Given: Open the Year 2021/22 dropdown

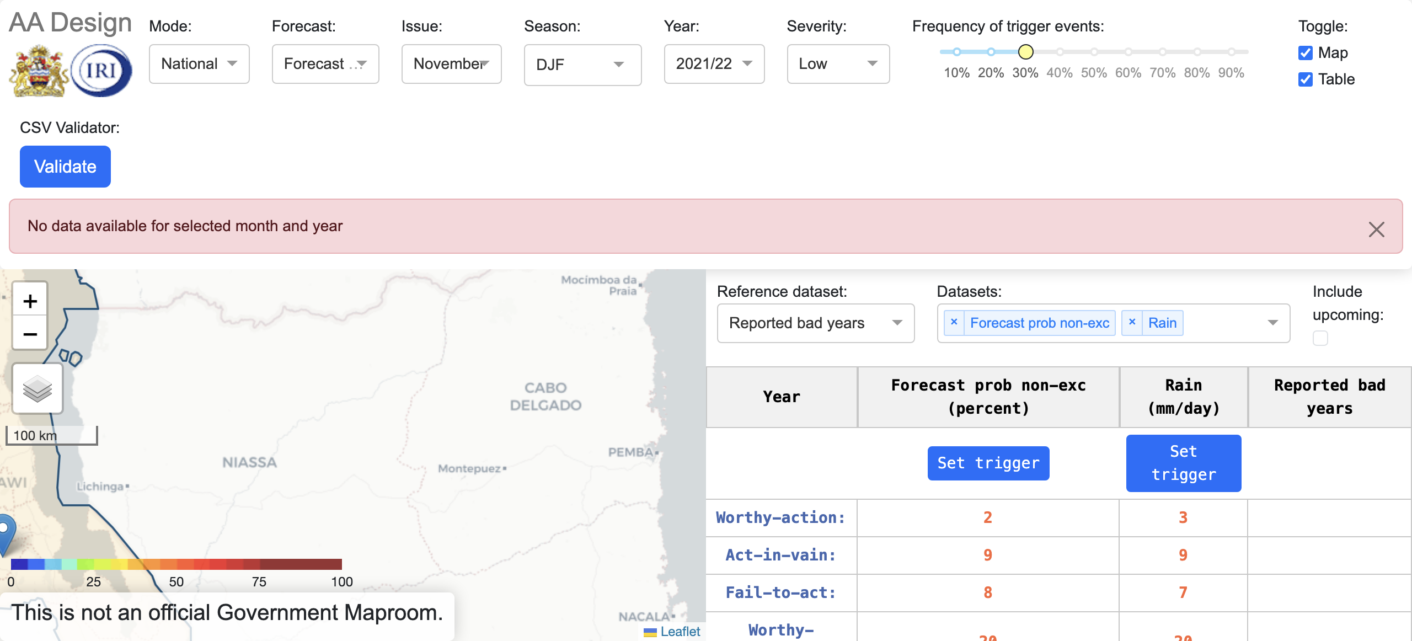Looking at the screenshot, I should pyautogui.click(x=714, y=64).
